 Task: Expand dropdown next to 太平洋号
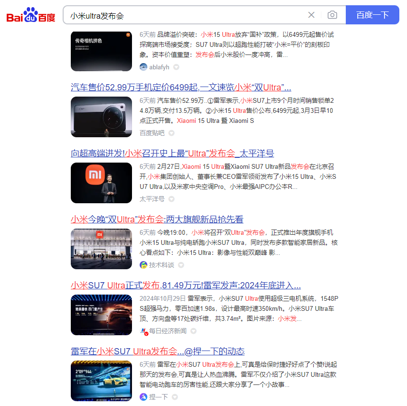[x=171, y=199]
